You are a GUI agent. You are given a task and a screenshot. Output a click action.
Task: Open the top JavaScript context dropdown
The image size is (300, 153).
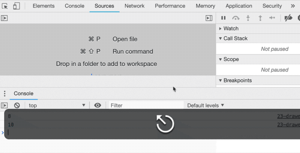[x=57, y=106]
